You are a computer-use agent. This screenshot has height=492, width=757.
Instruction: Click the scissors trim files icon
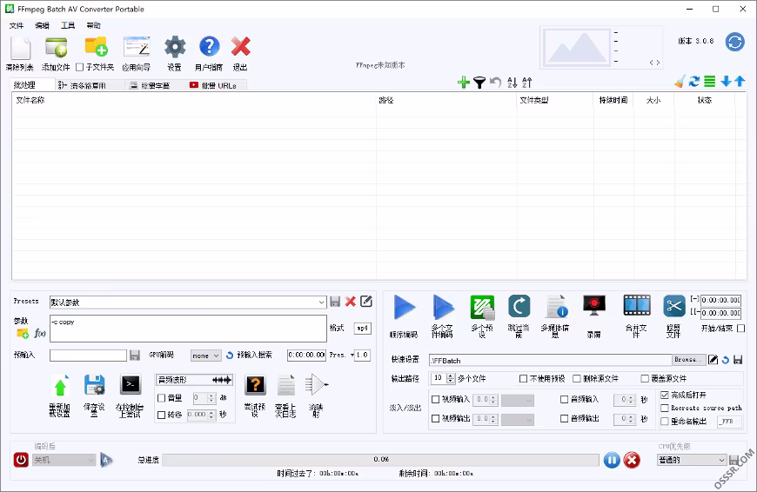[x=674, y=306]
